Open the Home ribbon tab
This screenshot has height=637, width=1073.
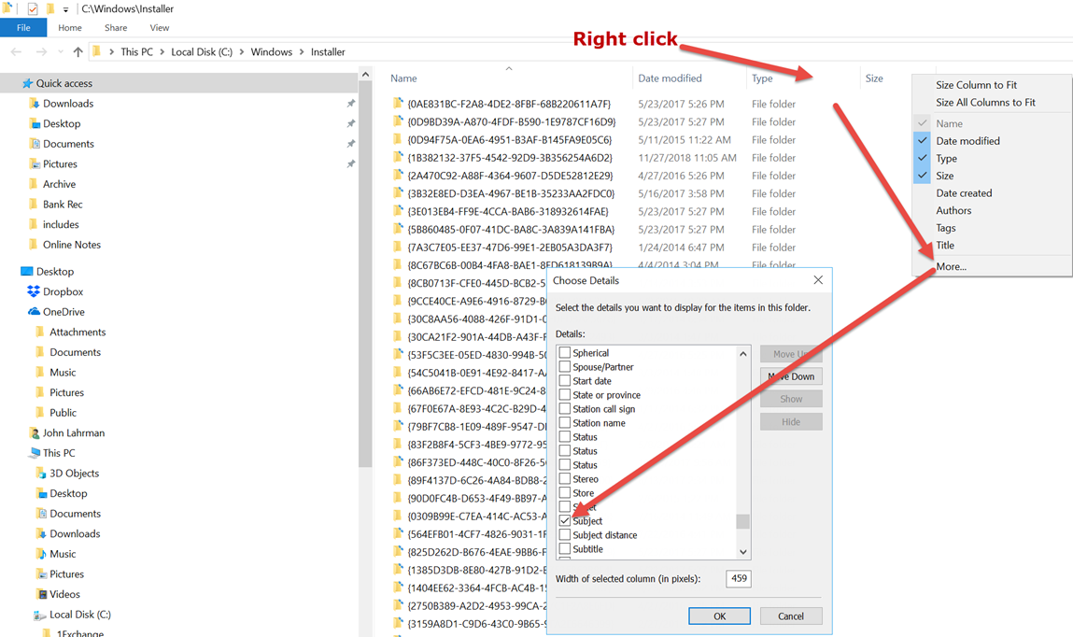click(70, 27)
